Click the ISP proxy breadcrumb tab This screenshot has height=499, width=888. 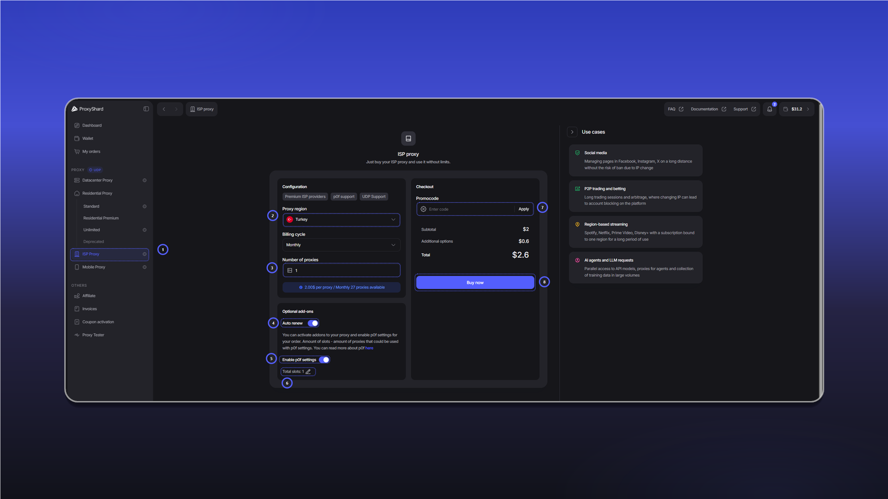click(x=202, y=109)
